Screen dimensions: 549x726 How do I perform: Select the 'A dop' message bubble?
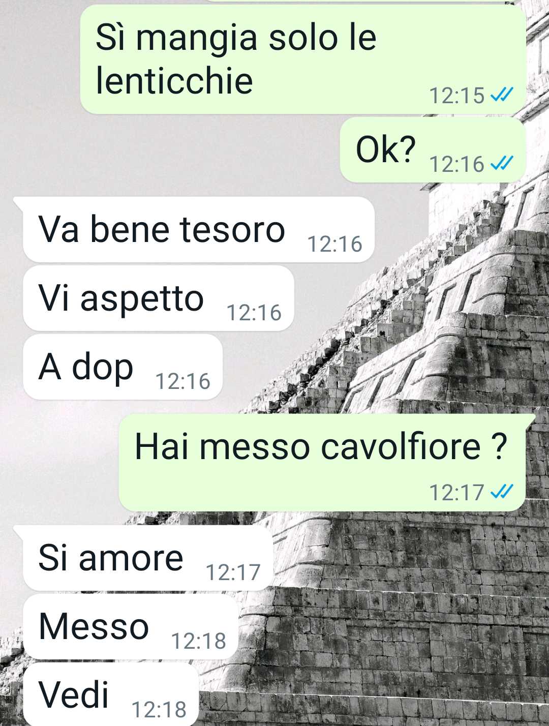(x=123, y=367)
